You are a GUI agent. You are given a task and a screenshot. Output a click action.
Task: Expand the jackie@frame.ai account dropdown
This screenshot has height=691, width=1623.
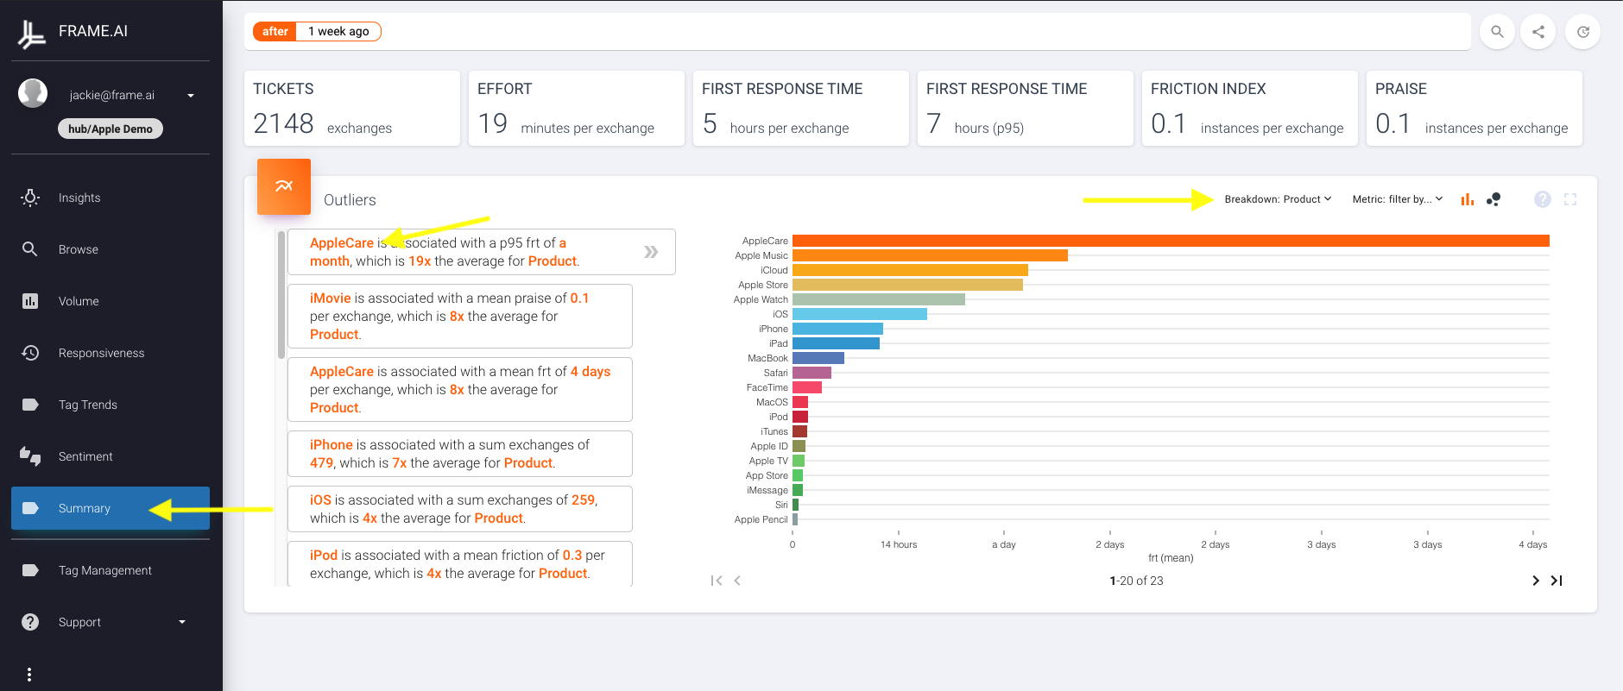[191, 96]
